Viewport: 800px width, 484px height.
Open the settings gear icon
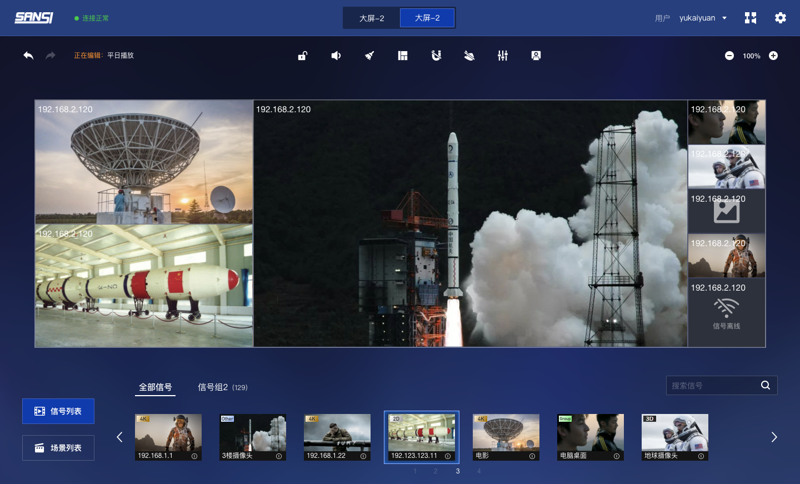point(781,18)
